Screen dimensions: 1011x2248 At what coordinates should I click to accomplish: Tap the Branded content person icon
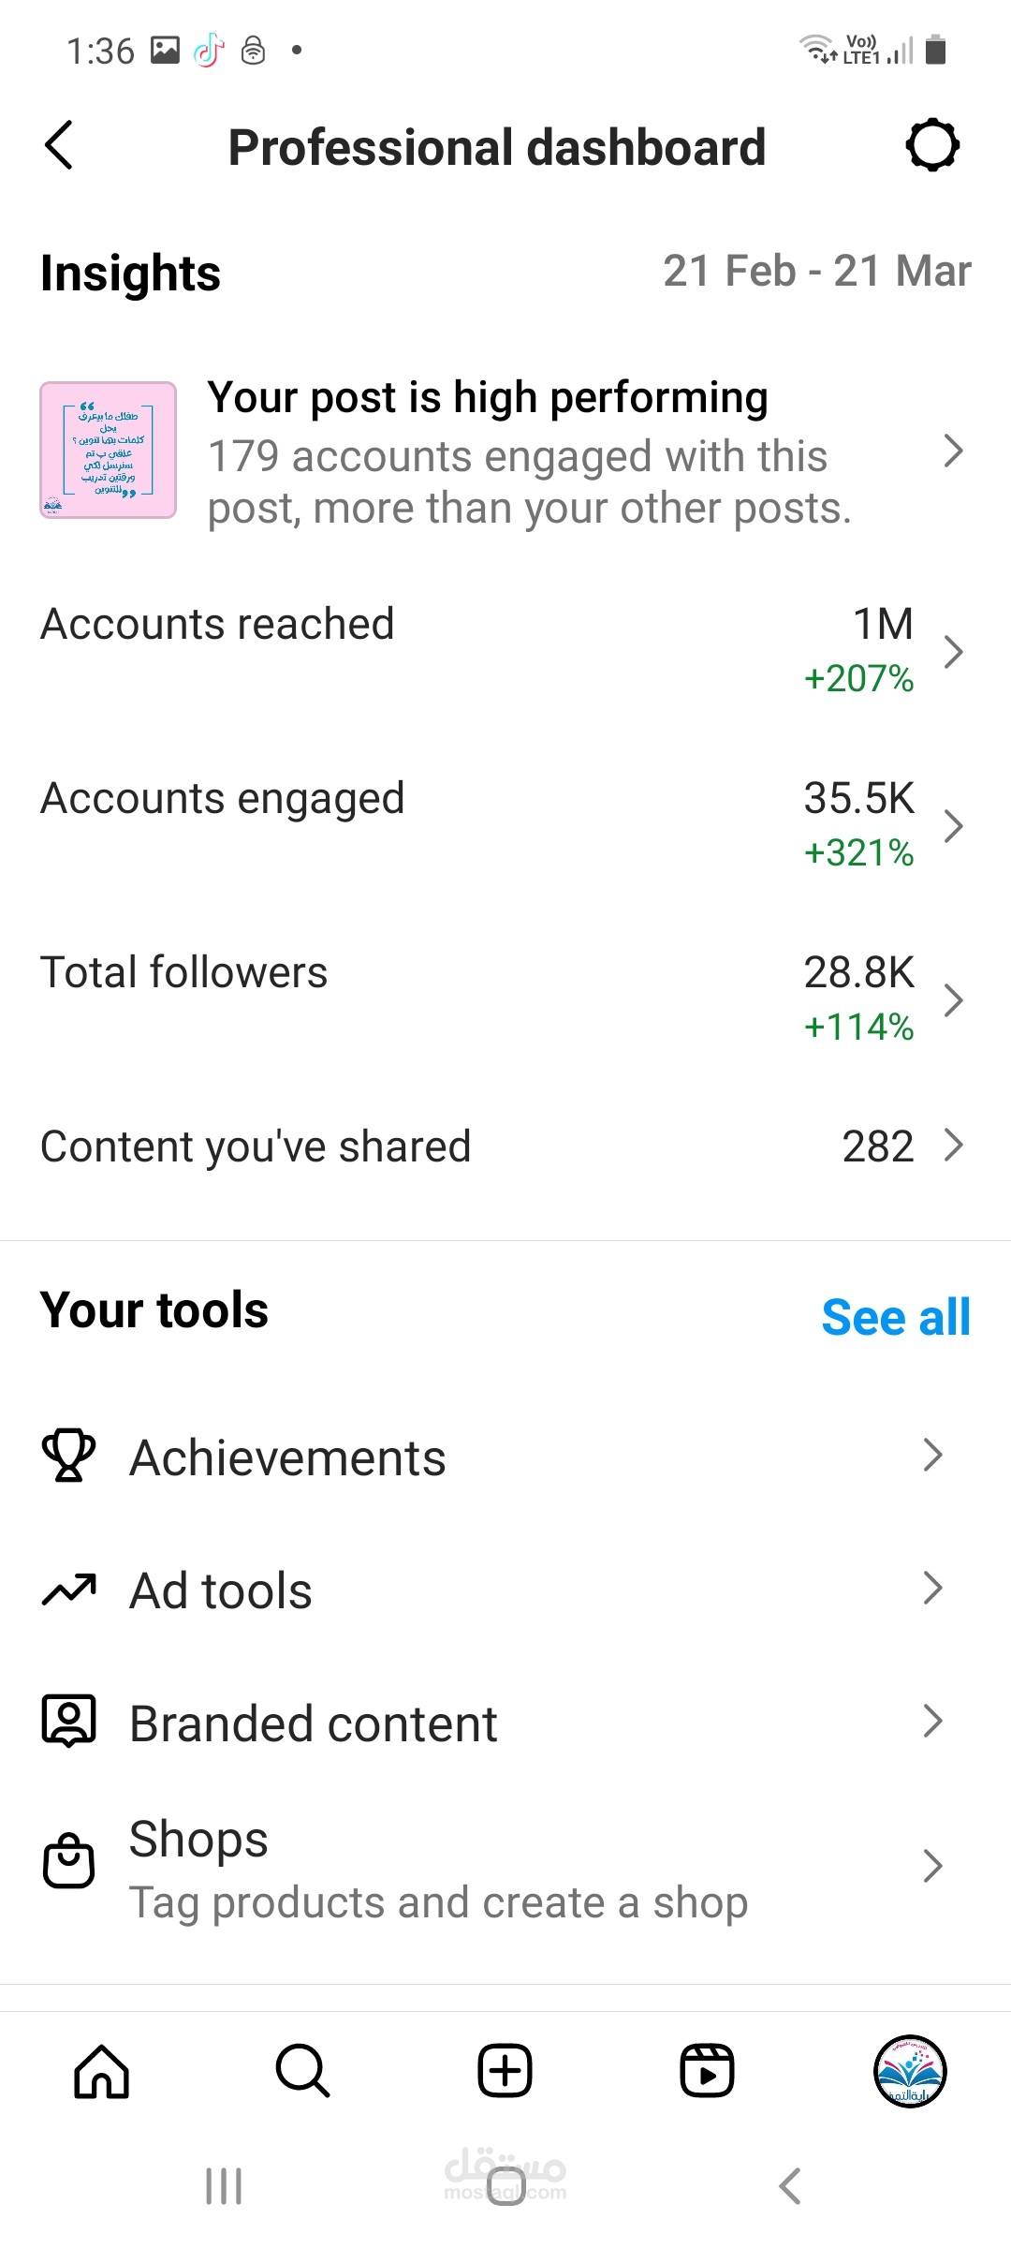pyautogui.click(x=68, y=1722)
